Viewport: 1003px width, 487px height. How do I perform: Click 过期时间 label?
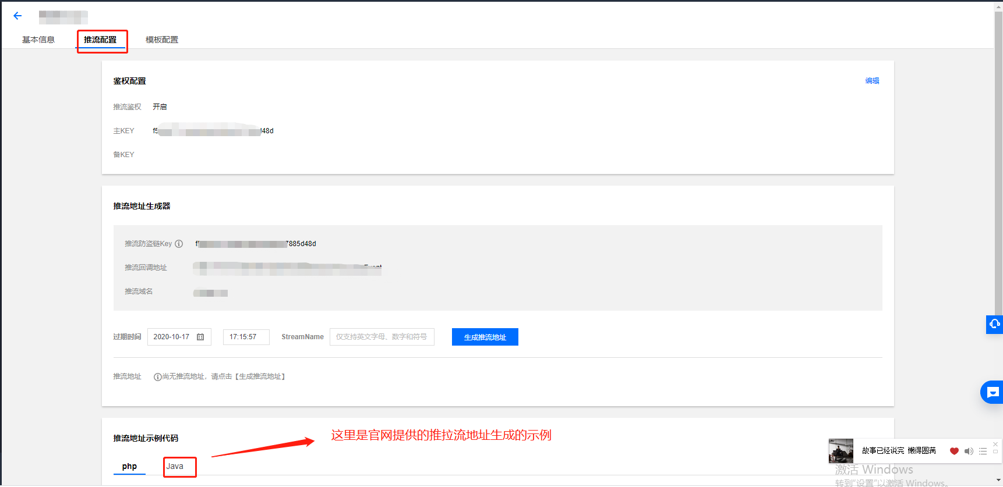tap(127, 337)
